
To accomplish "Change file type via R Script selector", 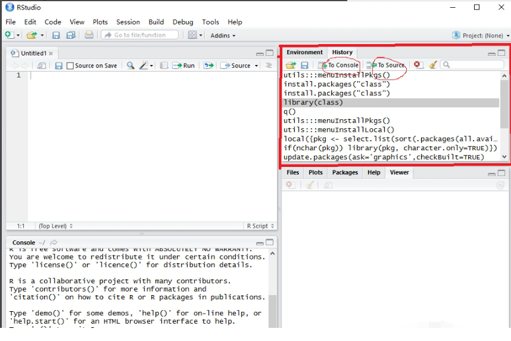I will 260,226.
